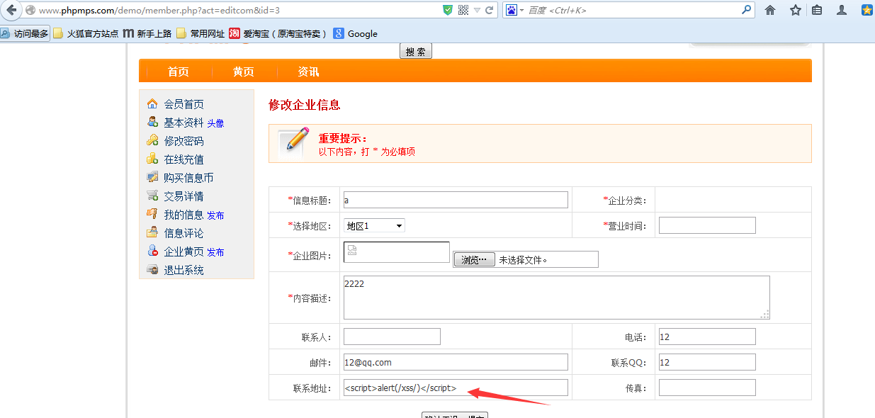Image resolution: width=875 pixels, height=418 pixels.
Task: Click 退出系统 logout link
Action: click(184, 270)
